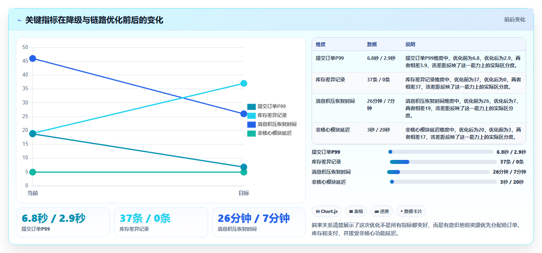The width and height of the screenshot is (542, 253).
Task: Select the 进度 tag chip
Action: (x=382, y=211)
